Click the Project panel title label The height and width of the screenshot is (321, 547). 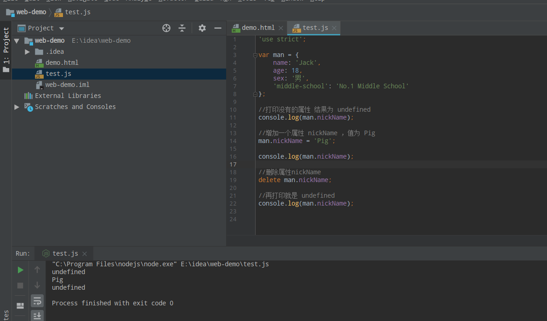[40, 28]
